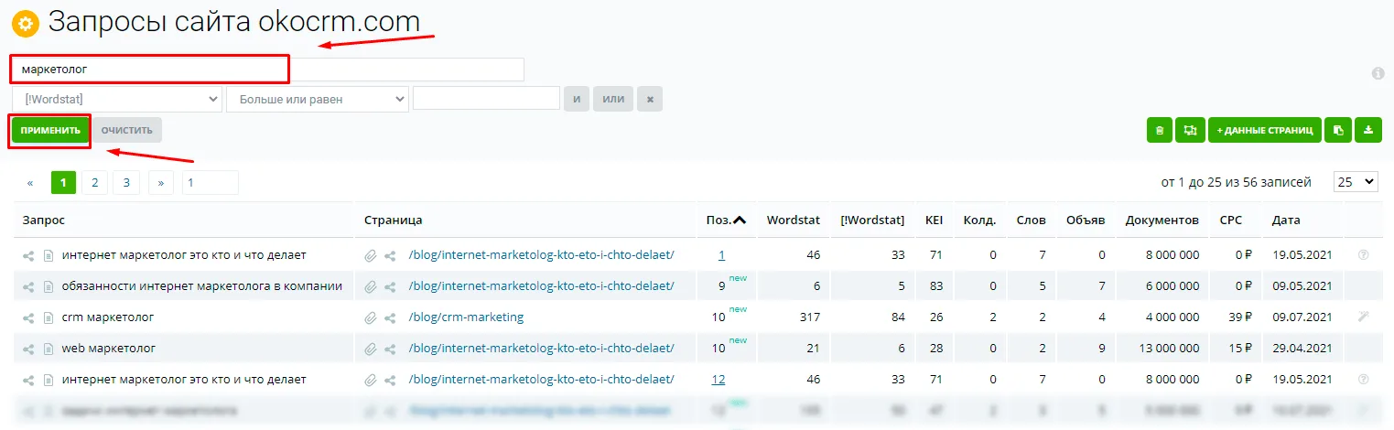Click the settings gear icon beside page title
Screen dimensions: 1394x430
click(26, 23)
